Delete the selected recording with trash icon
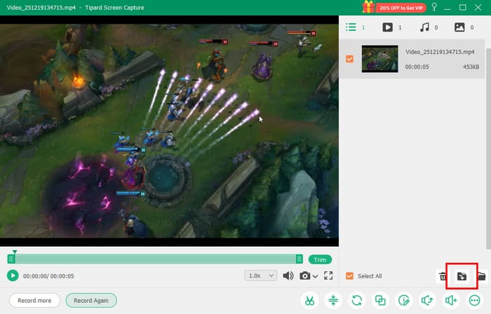Image resolution: width=491 pixels, height=314 pixels. 443,276
